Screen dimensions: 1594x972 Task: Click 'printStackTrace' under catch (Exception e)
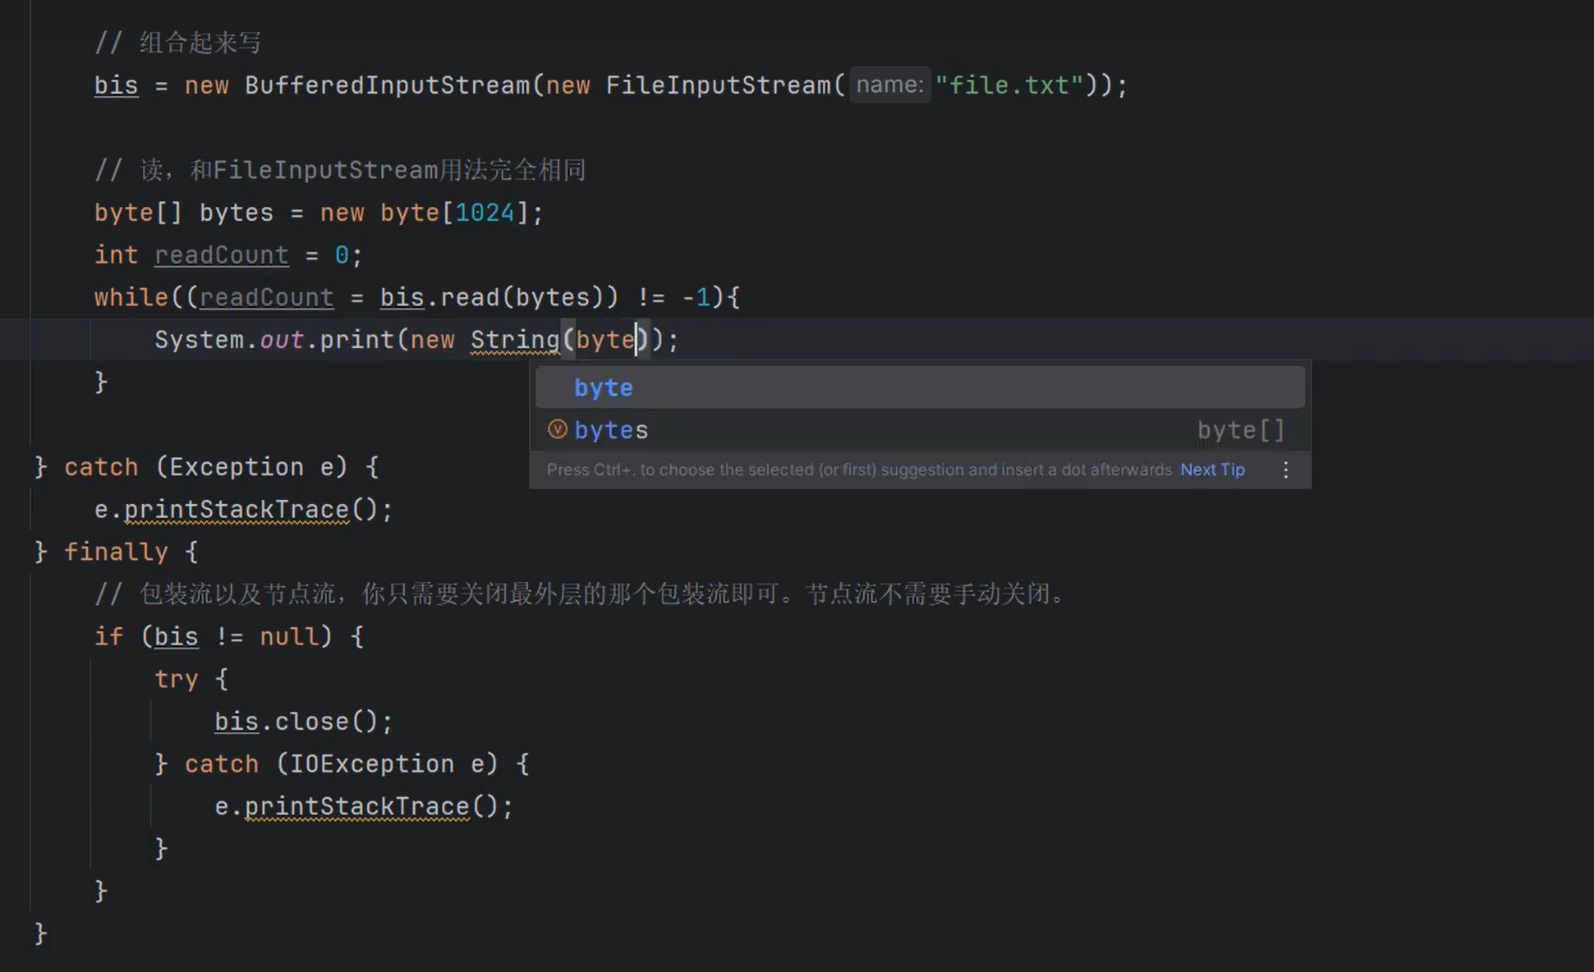pos(237,510)
